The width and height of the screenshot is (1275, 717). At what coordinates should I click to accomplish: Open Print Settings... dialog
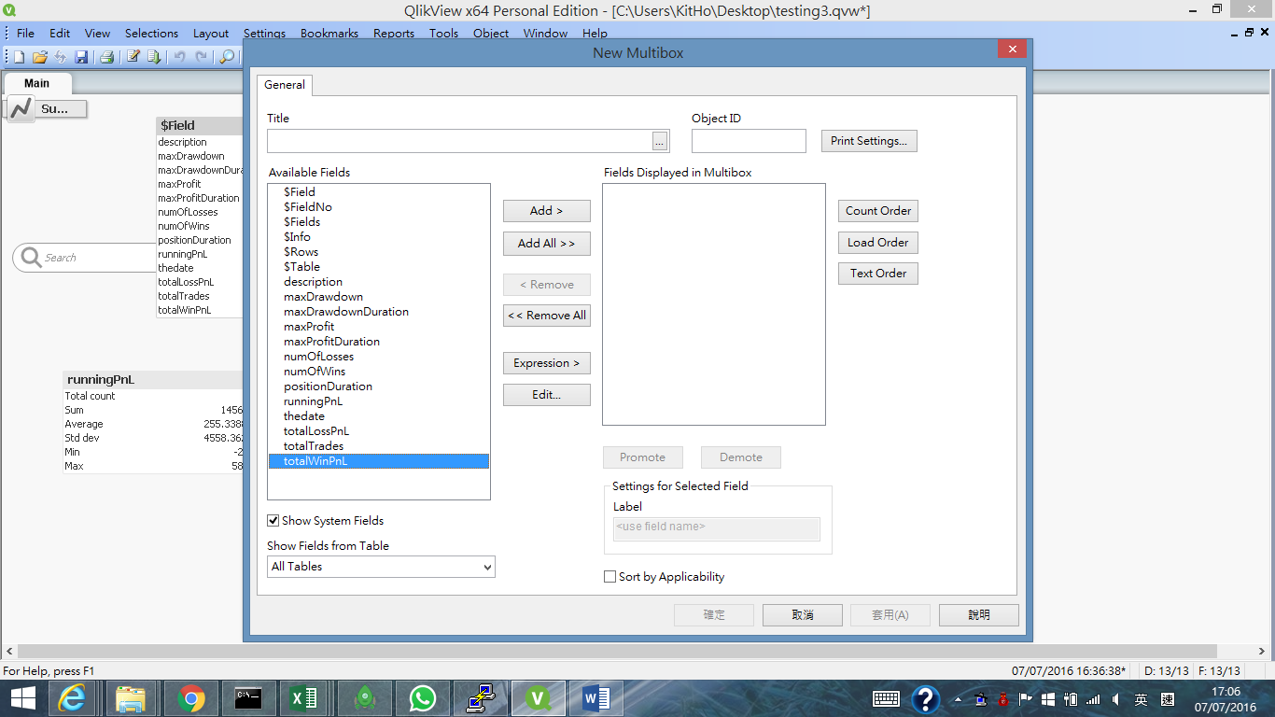tap(869, 141)
